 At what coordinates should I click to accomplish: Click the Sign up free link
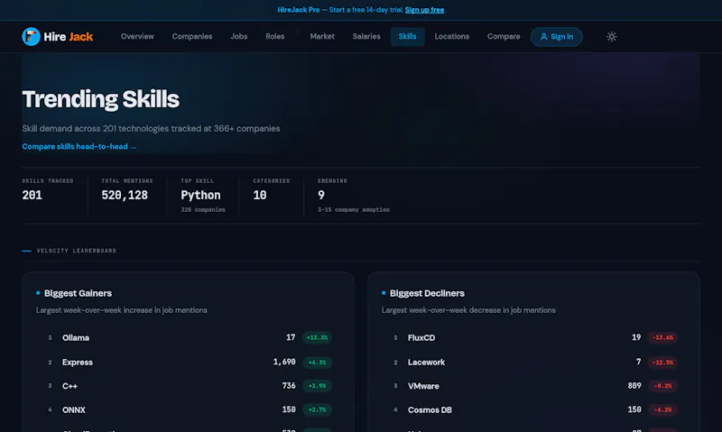(x=424, y=10)
